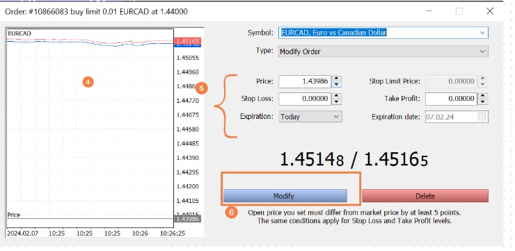
Task: Increase the Price value with up arrow
Action: coord(336,79)
